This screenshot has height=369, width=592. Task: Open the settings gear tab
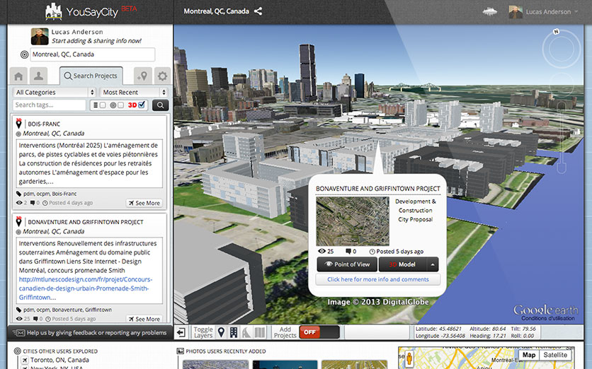(162, 76)
